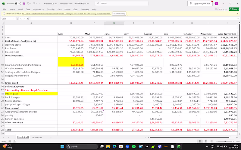Open the Name Box dropdown arrow
Image resolution: width=241 pixels, height=150 pixels.
pyautogui.click(x=14, y=19)
